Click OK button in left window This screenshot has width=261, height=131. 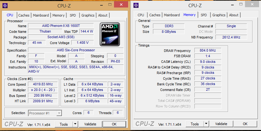(114, 124)
